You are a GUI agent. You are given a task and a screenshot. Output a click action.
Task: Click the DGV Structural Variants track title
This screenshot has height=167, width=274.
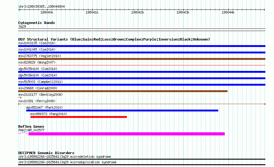[114, 39]
